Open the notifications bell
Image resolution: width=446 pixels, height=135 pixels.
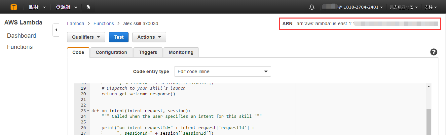(312, 7)
